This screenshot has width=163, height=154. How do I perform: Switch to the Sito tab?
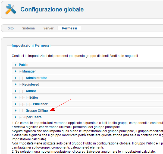[11, 28]
